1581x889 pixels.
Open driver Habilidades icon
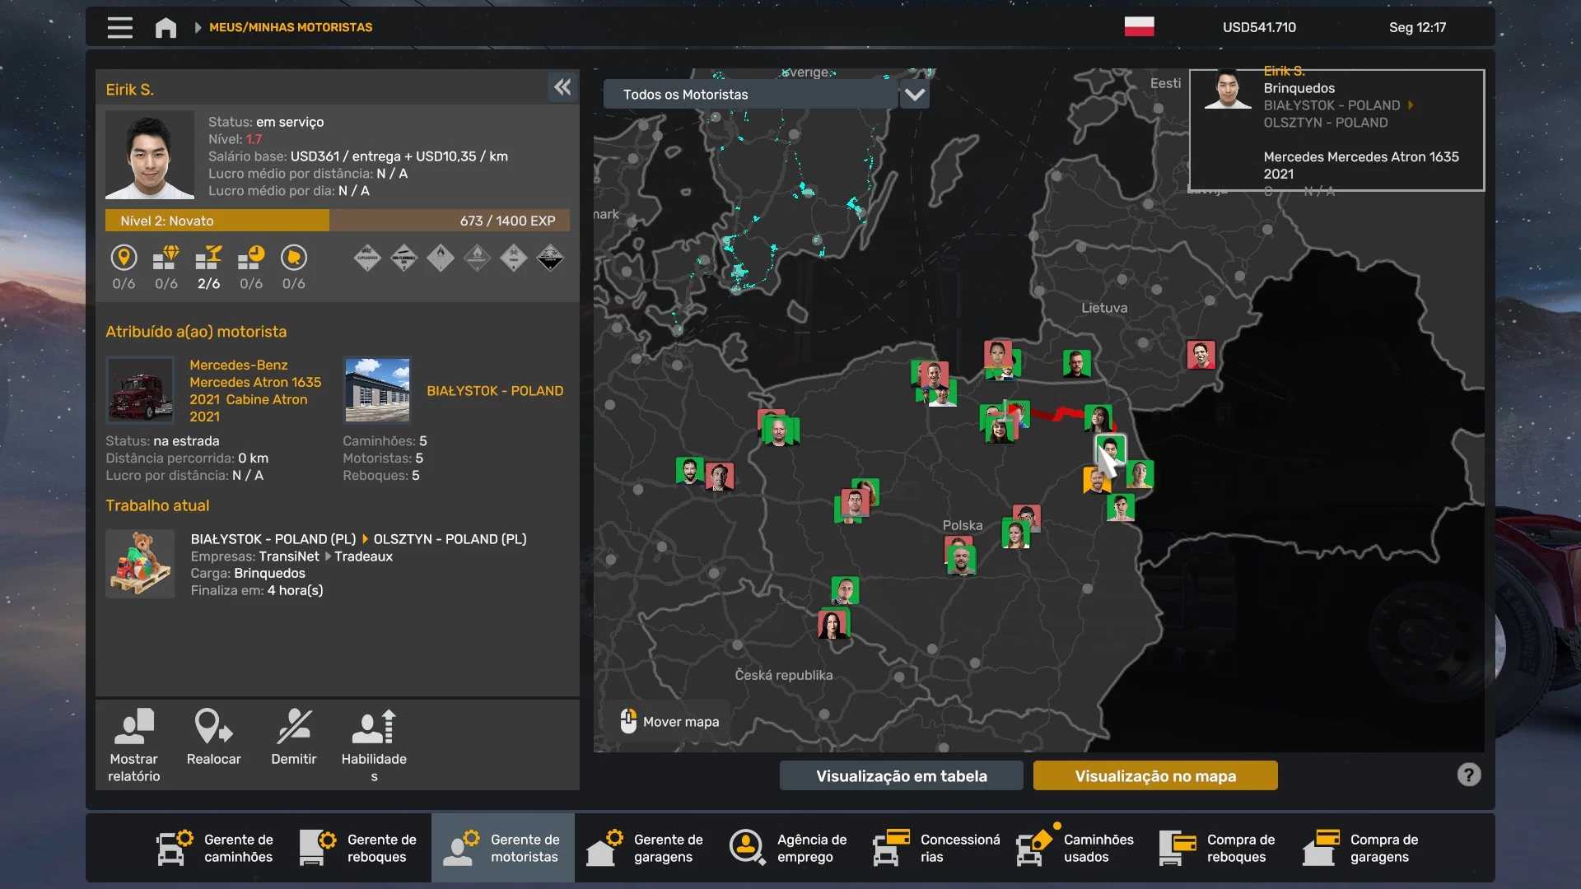tap(375, 728)
